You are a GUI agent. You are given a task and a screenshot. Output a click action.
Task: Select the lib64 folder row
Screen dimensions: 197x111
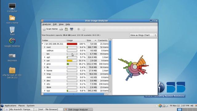tap(75, 87)
